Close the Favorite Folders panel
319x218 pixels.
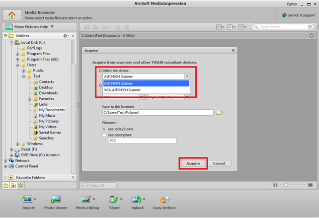pyautogui.click(x=73, y=178)
